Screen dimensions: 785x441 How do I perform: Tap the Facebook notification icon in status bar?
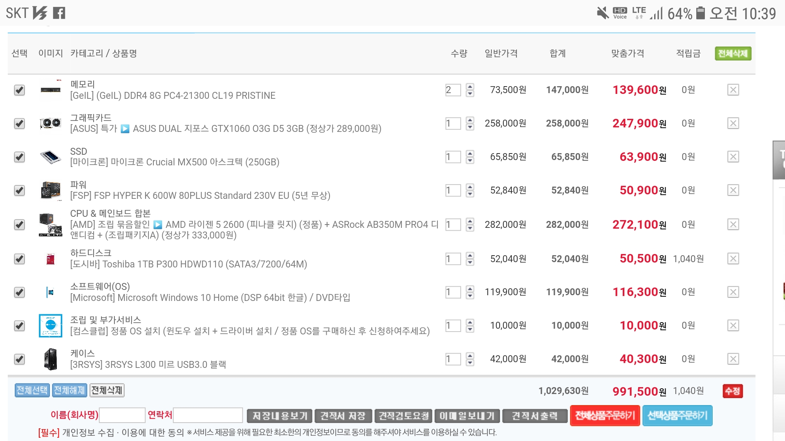59,13
